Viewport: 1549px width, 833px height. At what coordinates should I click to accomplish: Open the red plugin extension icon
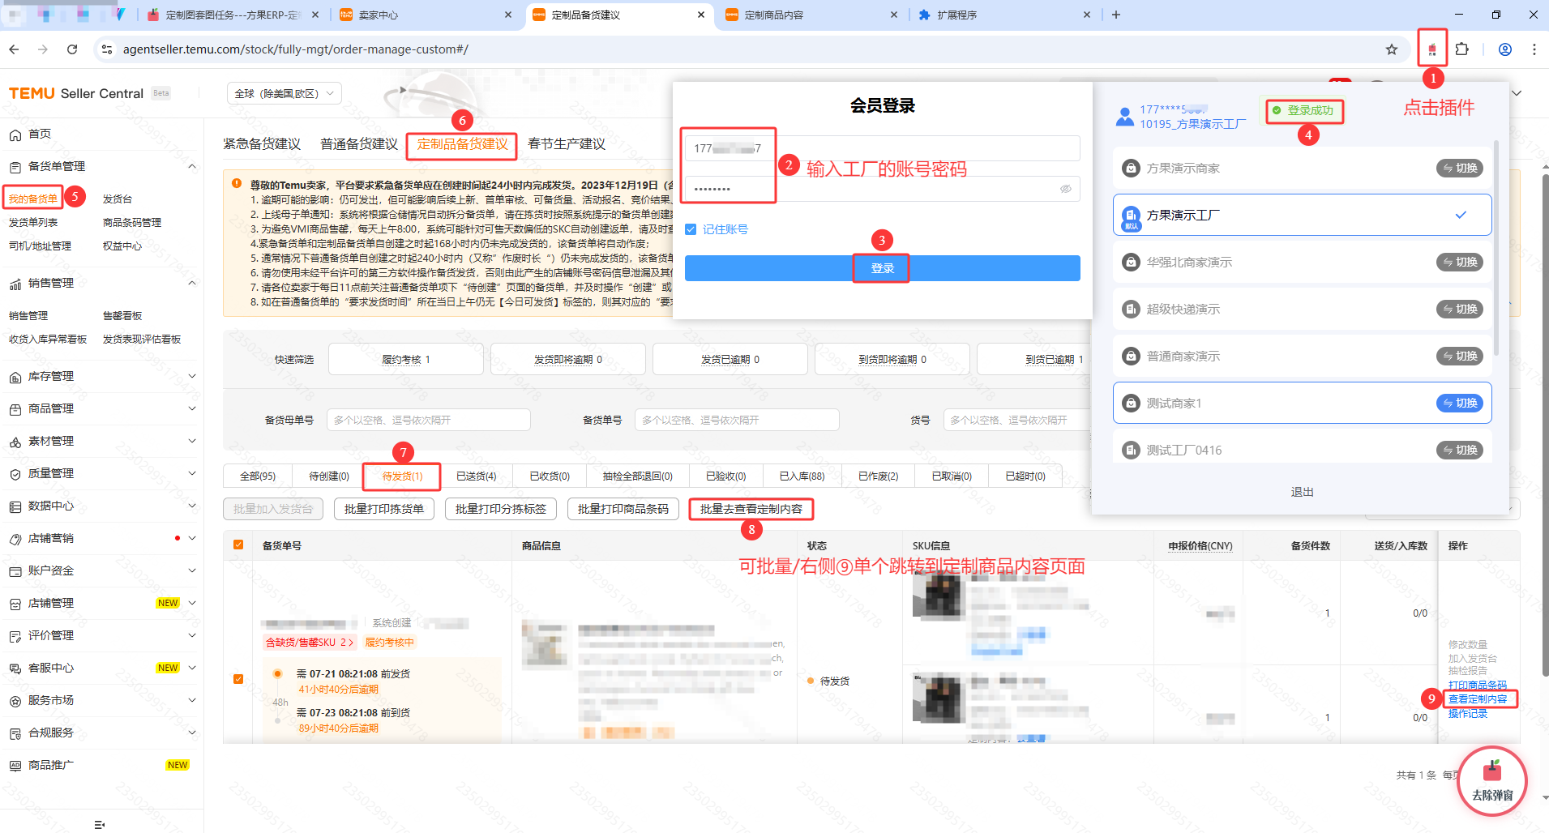tap(1432, 49)
